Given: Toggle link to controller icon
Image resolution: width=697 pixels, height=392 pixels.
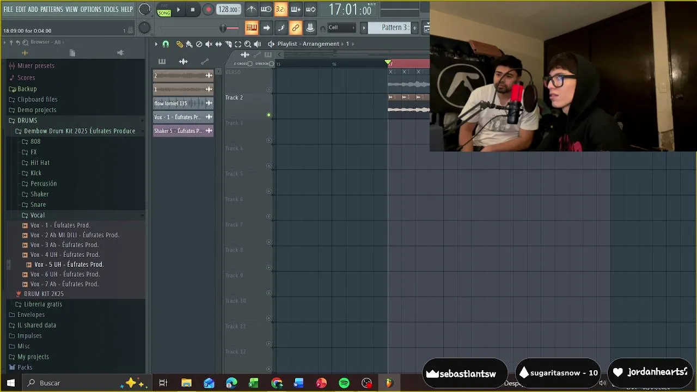Looking at the screenshot, I should click(x=296, y=28).
